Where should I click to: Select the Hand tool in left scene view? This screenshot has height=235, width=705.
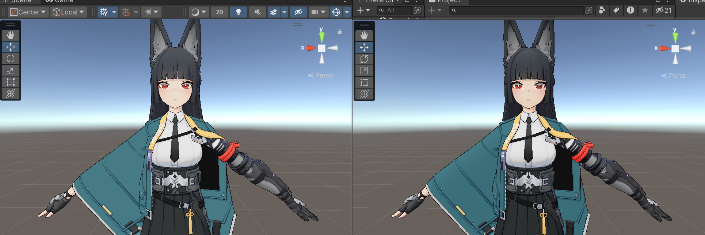coord(11,35)
